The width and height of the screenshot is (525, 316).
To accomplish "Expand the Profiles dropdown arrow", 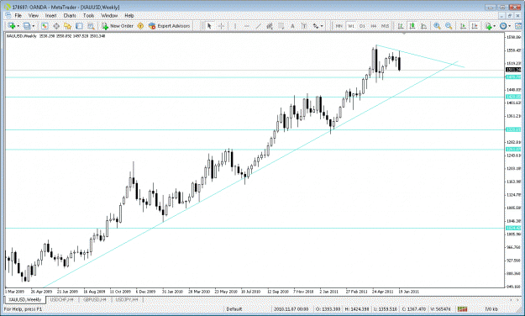I will (x=33, y=26).
